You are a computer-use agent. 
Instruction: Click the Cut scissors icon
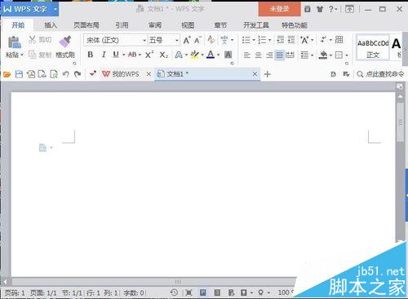(33, 40)
